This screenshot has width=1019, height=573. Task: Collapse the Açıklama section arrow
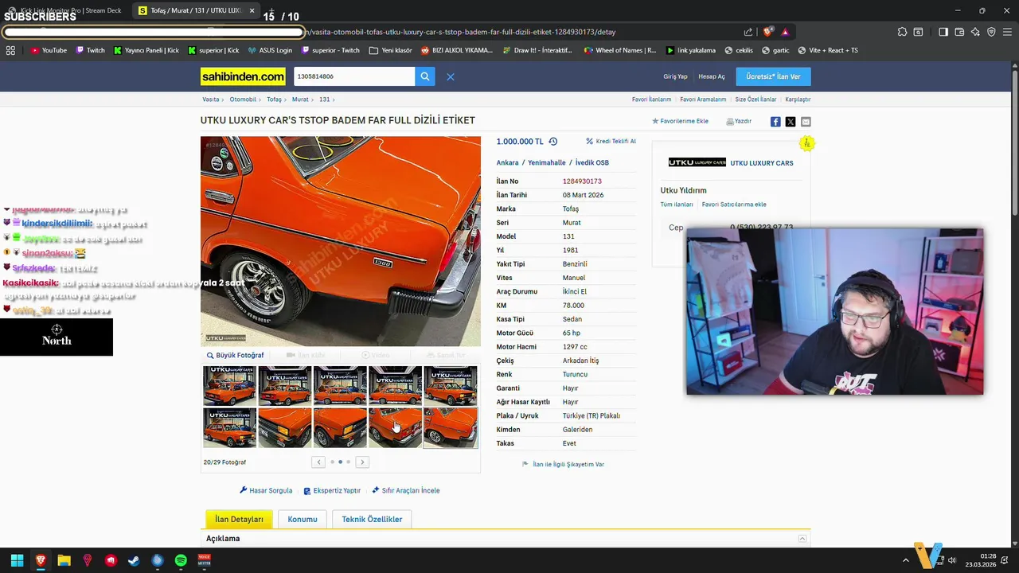click(802, 539)
